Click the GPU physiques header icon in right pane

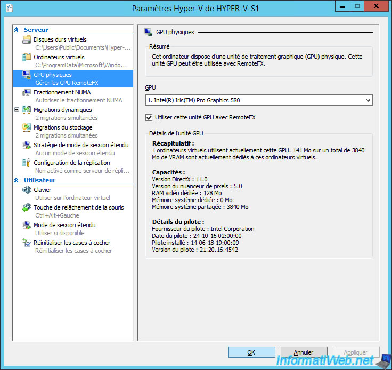click(x=148, y=32)
